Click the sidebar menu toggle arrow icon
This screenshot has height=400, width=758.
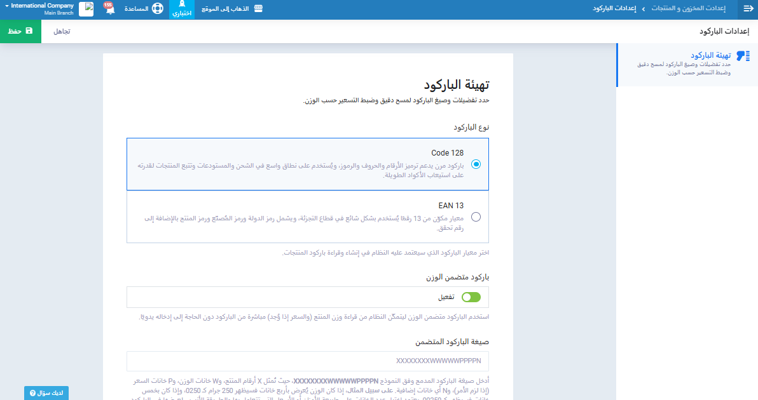[748, 9]
